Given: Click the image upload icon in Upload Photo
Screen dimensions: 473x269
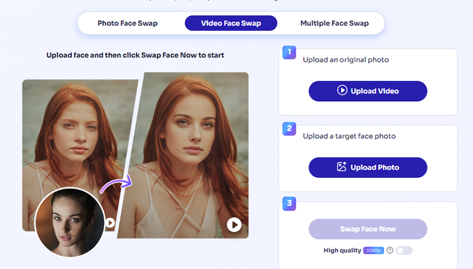Looking at the screenshot, I should point(342,167).
